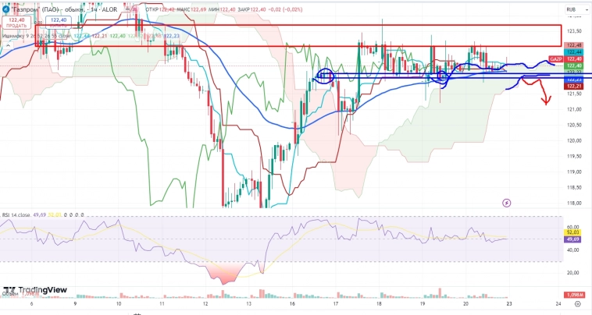Click the ALOR exchange label

(109, 9)
